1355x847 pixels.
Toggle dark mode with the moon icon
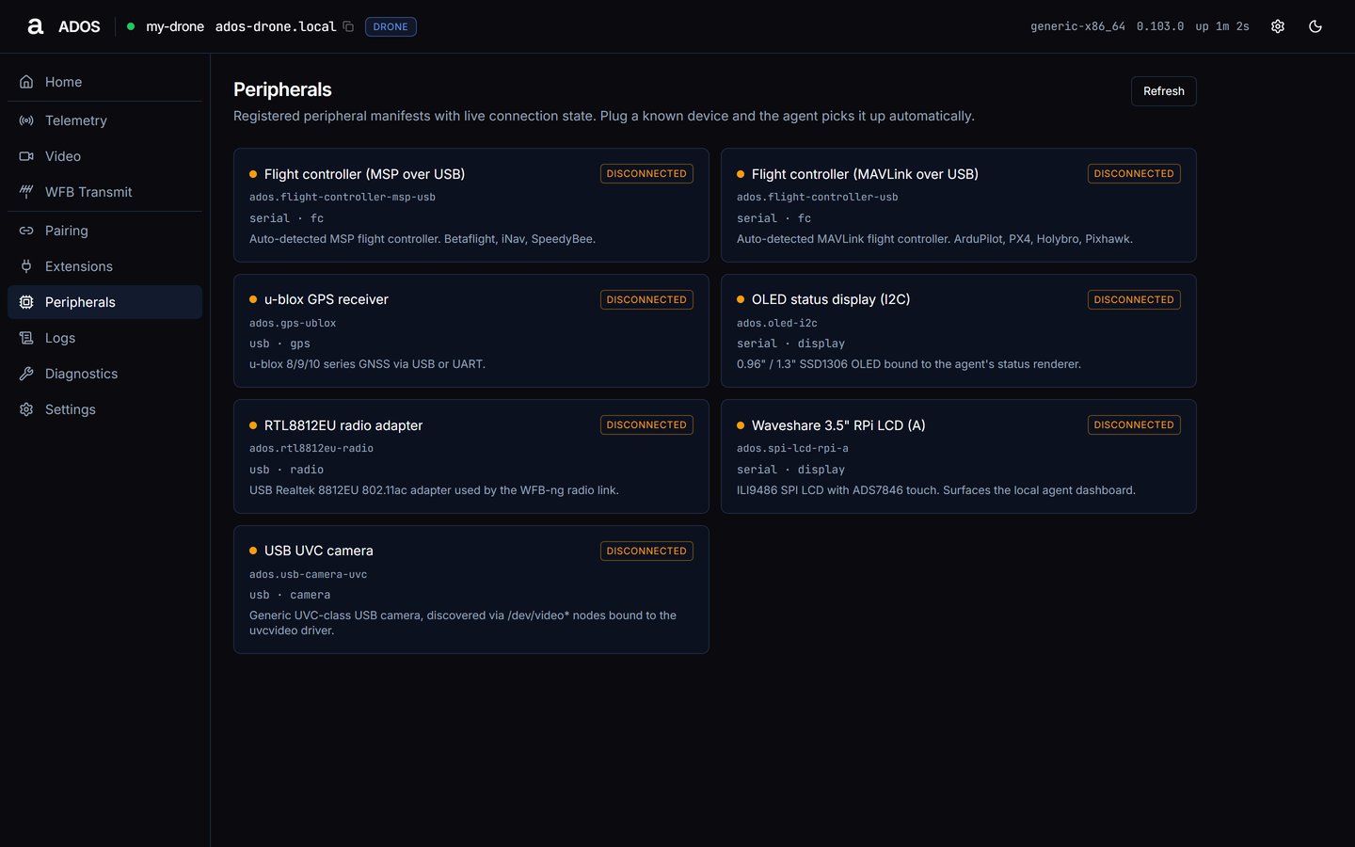[1315, 26]
